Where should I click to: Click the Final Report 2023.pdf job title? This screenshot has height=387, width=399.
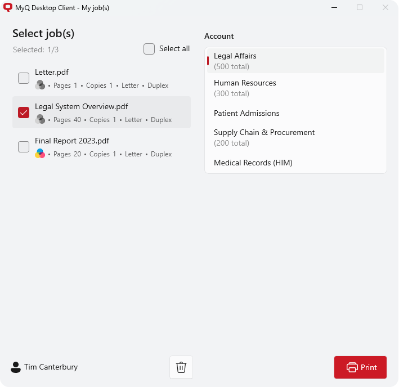tap(72, 141)
